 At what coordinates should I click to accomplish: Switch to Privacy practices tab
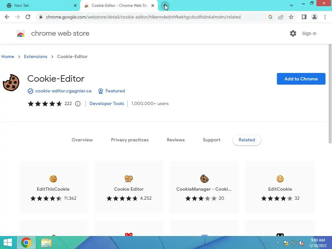click(x=130, y=140)
